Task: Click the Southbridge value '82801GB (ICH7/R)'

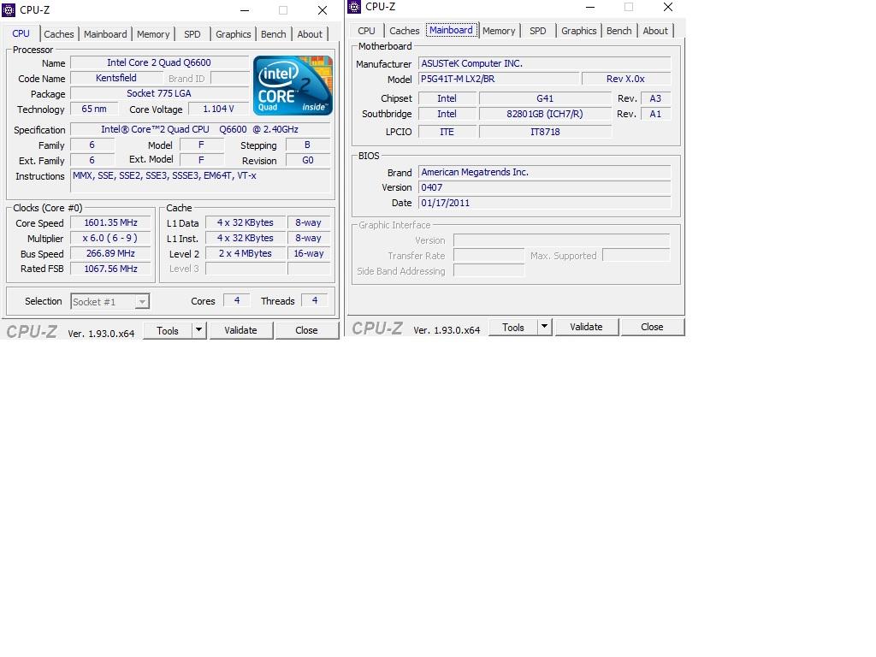Action: 545,114
